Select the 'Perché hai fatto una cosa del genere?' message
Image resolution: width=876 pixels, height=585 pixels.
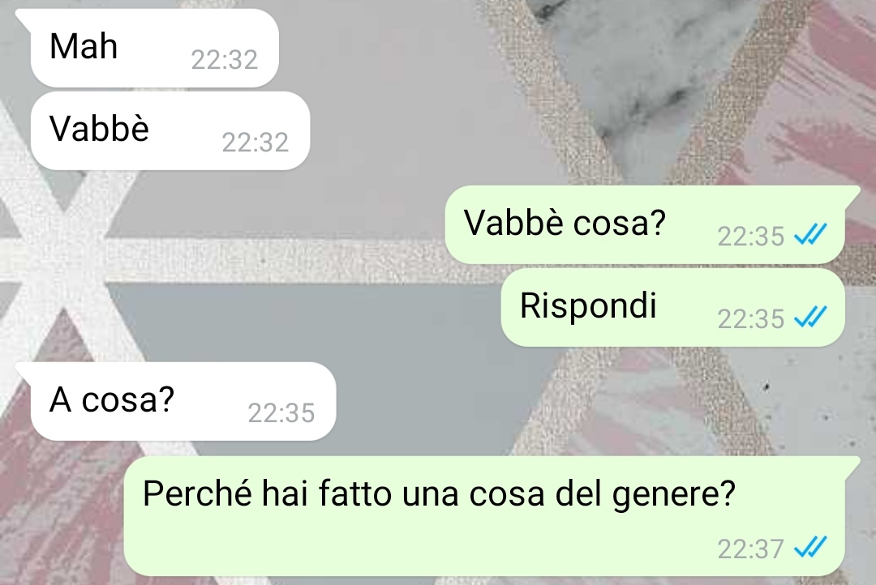click(x=484, y=516)
